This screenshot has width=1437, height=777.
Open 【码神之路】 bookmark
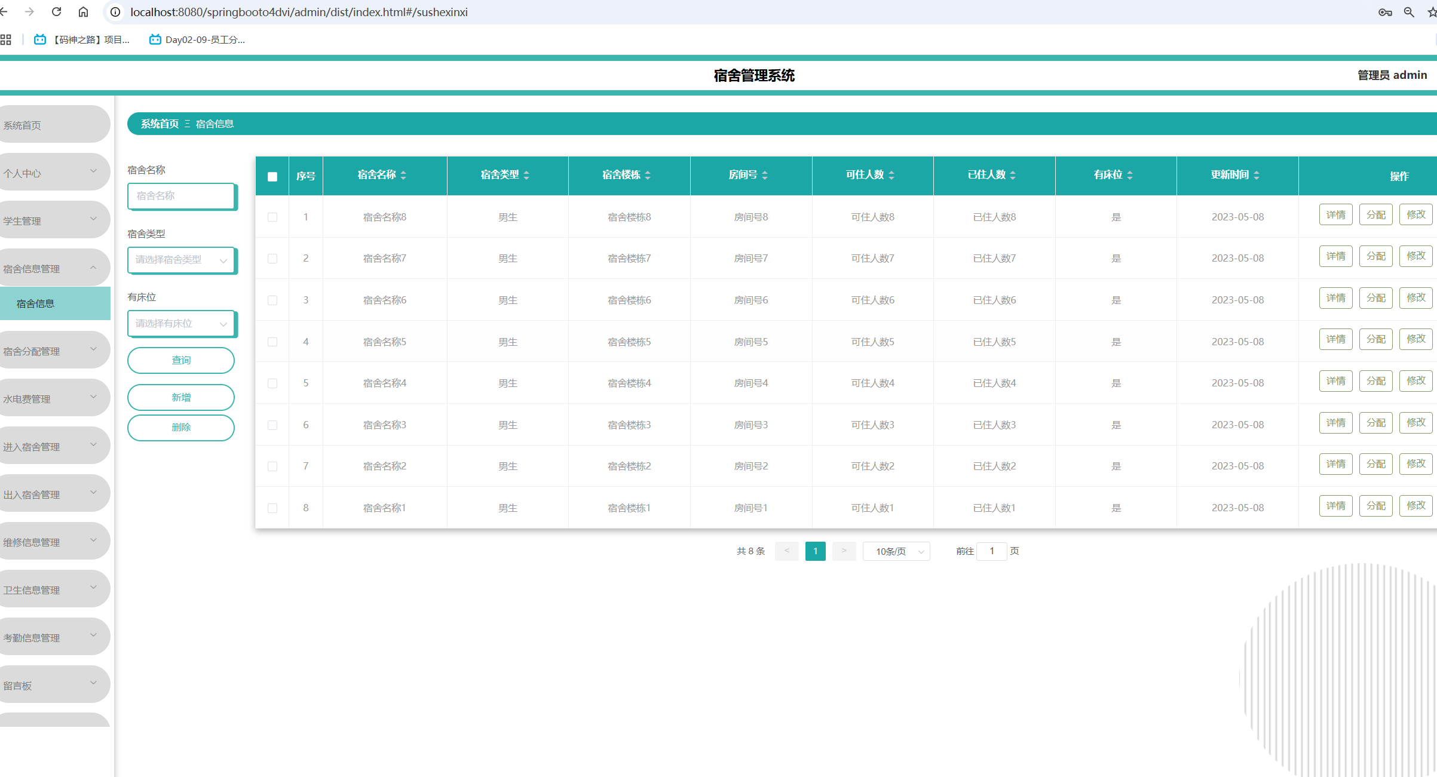(81, 40)
